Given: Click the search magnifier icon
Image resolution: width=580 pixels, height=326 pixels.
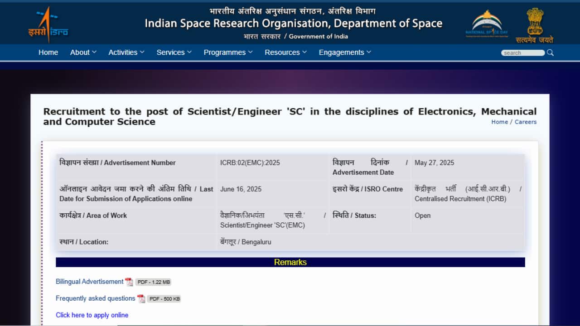Looking at the screenshot, I should [550, 53].
